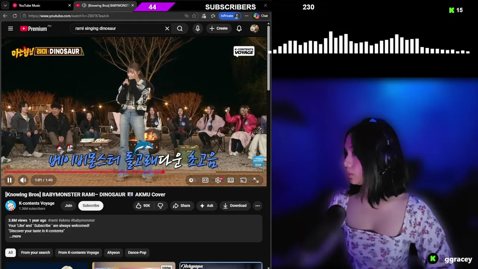Select the Ahyeon filter chip

click(x=114, y=253)
